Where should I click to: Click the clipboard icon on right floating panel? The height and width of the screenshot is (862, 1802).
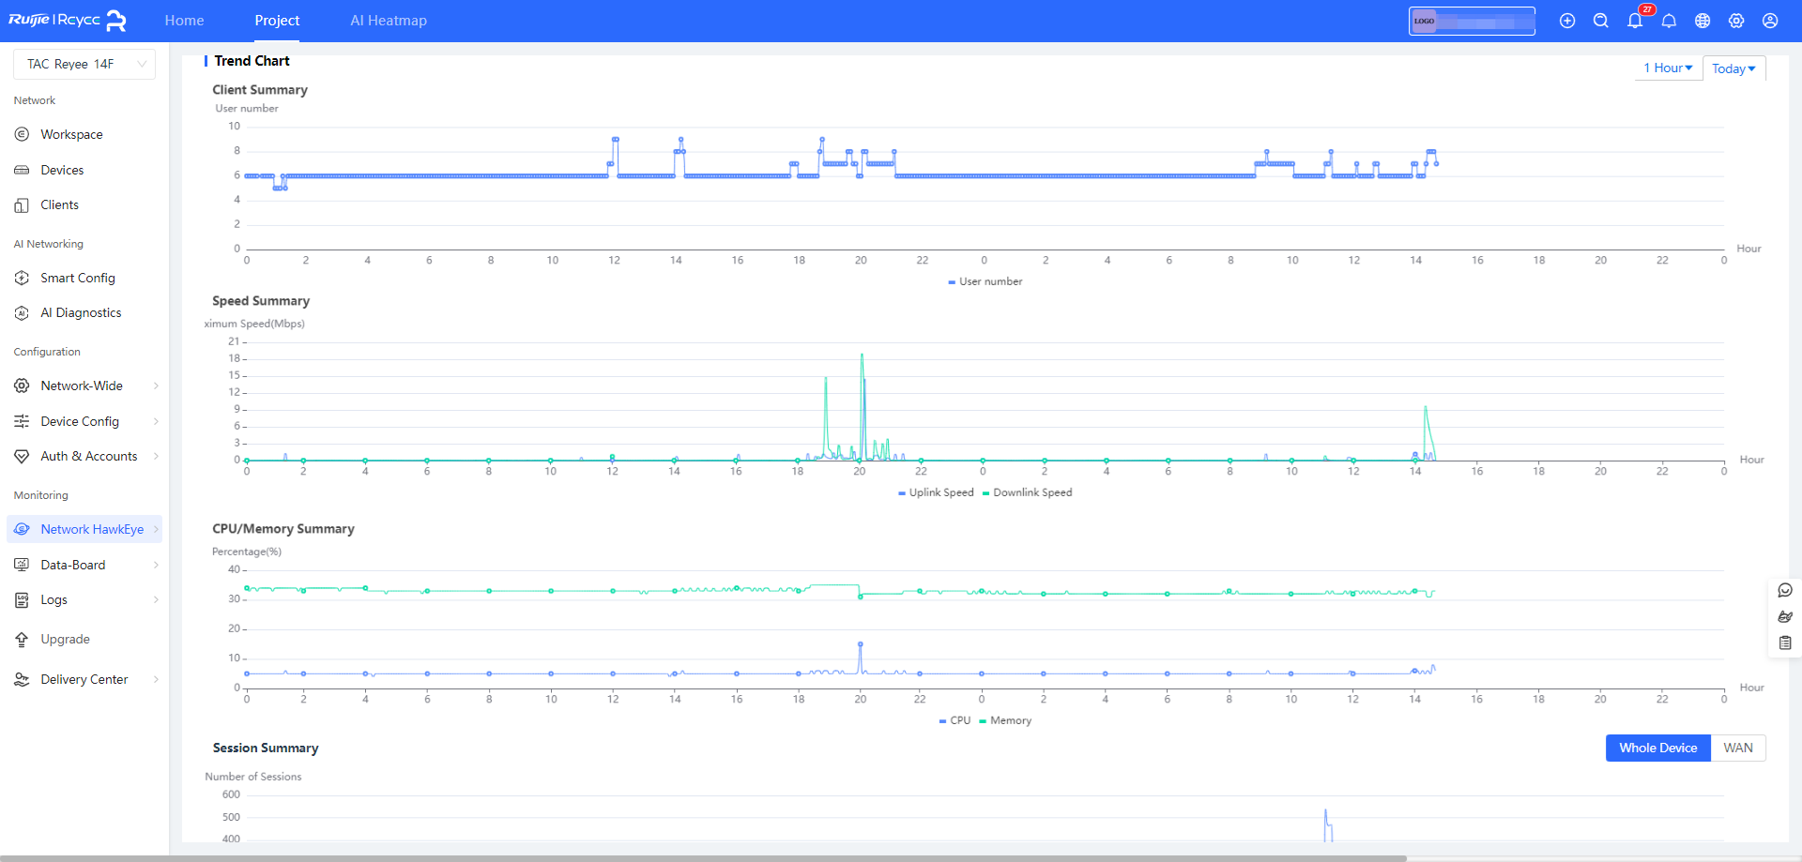(x=1785, y=643)
